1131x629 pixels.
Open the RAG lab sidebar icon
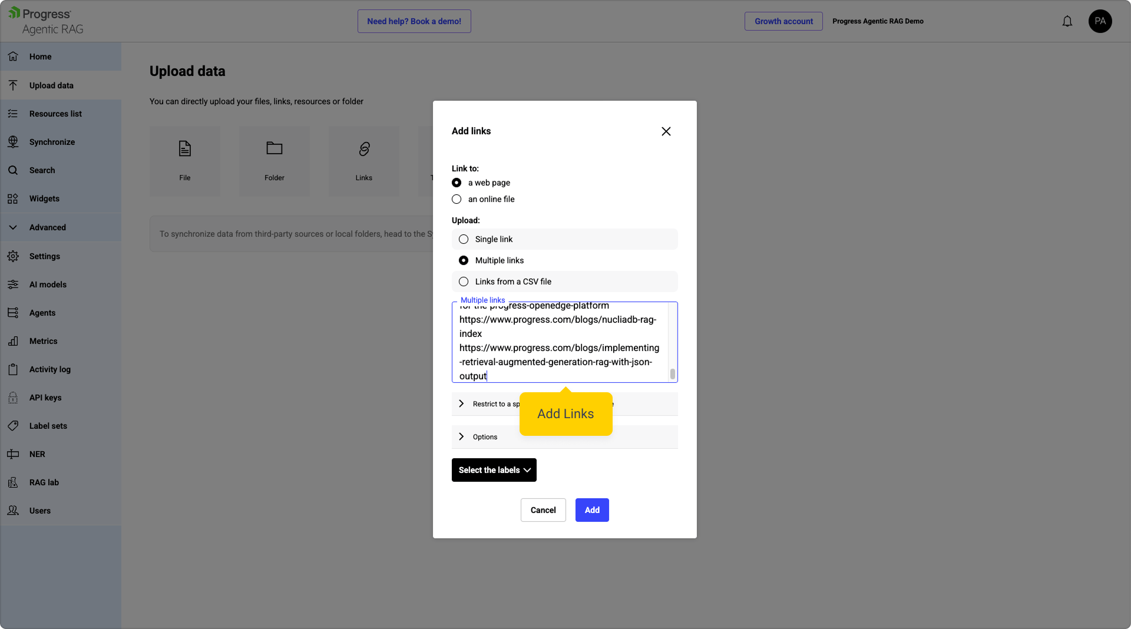coord(13,482)
